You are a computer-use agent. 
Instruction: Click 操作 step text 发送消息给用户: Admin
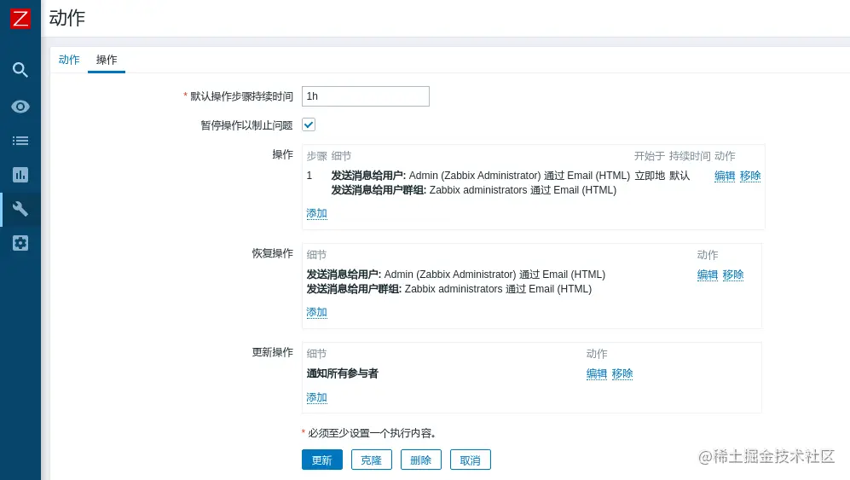(480, 176)
